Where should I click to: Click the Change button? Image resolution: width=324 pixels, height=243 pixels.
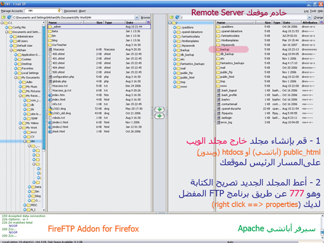point(318,18)
